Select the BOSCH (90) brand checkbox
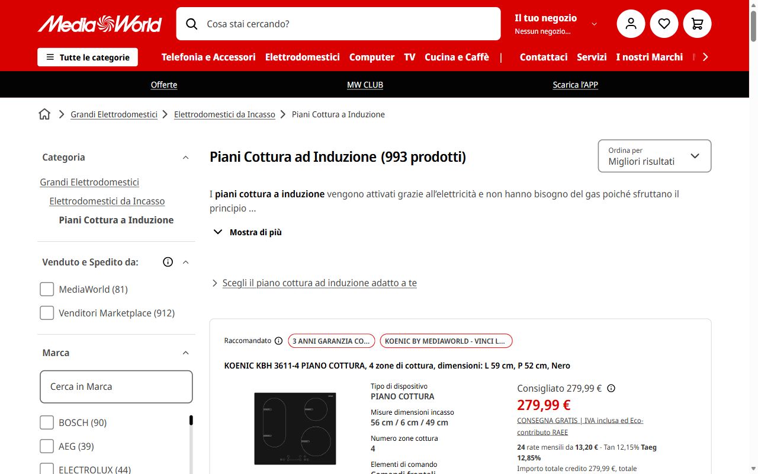 (x=47, y=422)
